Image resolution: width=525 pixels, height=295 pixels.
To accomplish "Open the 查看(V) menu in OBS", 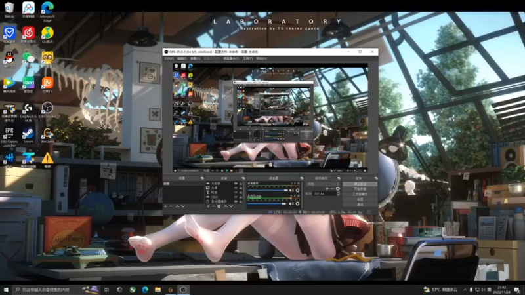I will point(195,58).
